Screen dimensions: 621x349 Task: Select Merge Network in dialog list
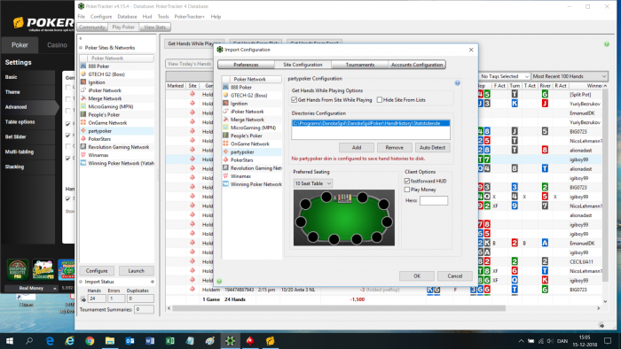coord(248,120)
